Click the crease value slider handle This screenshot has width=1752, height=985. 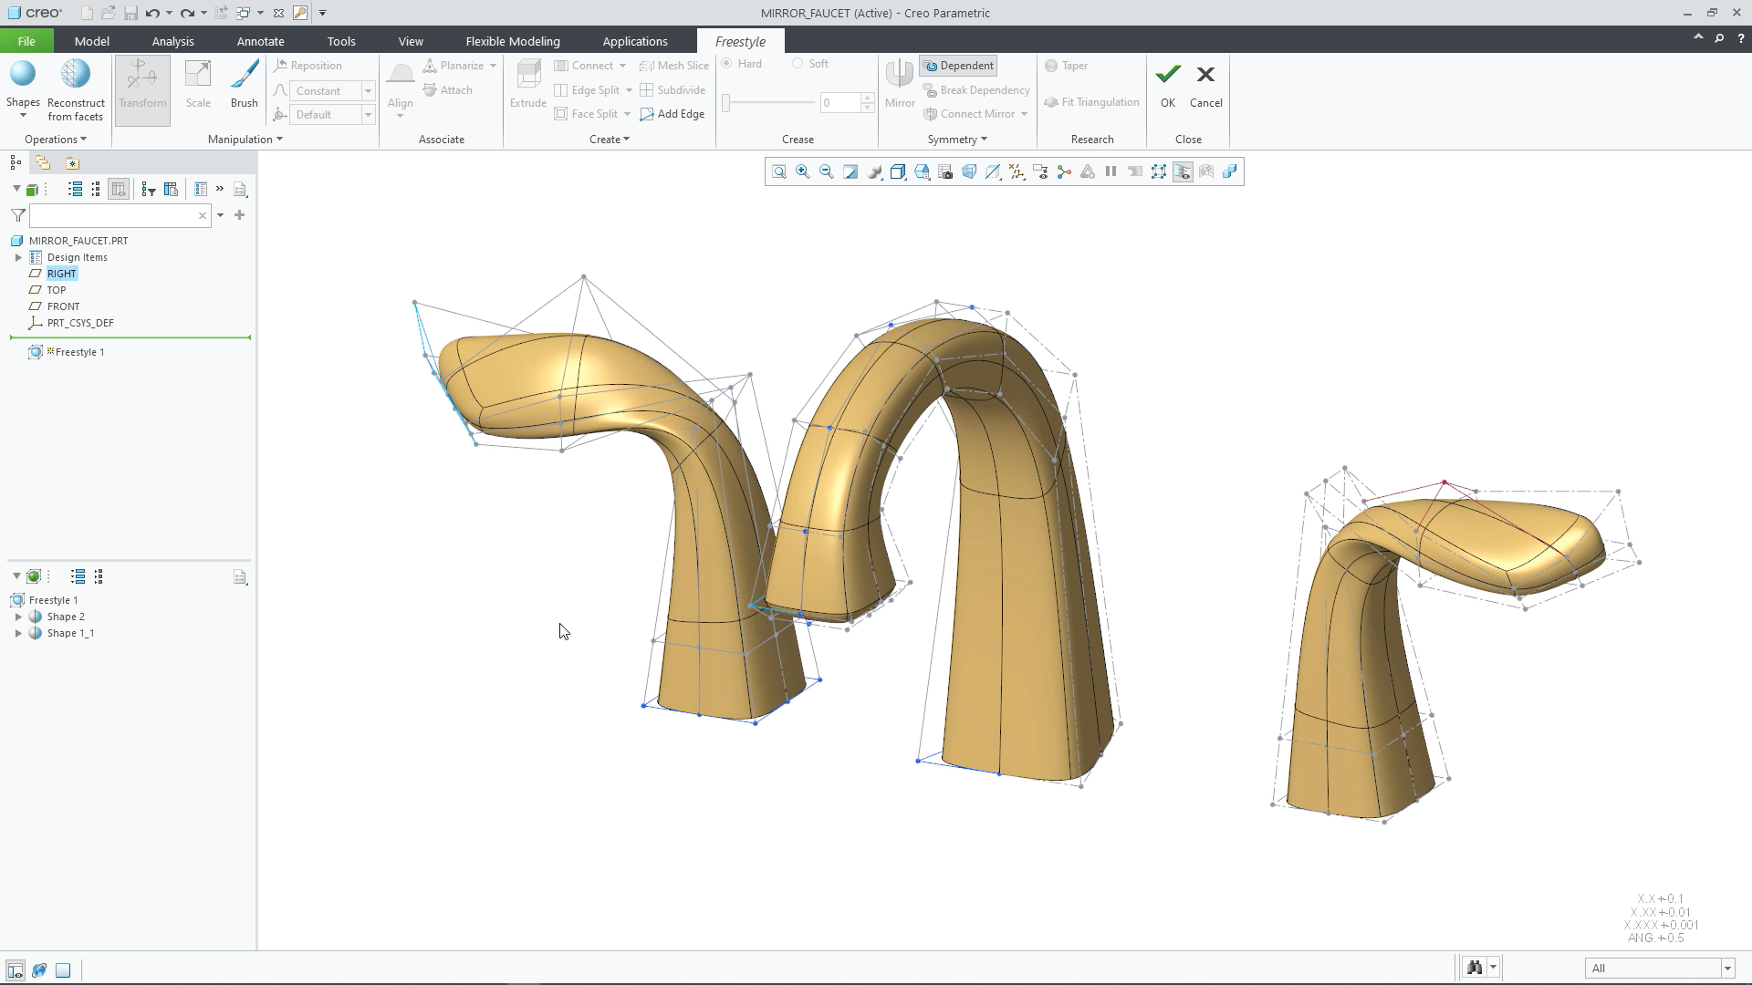[x=726, y=103]
